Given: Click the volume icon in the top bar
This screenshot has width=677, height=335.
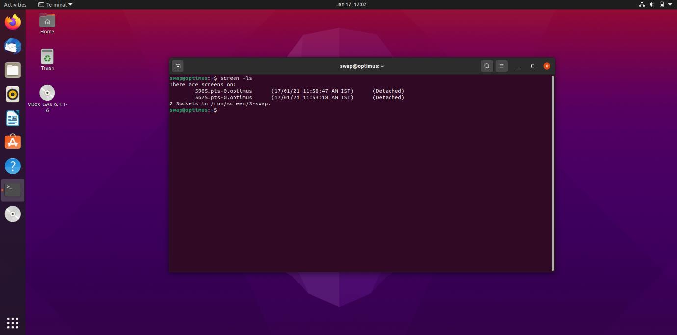Looking at the screenshot, I should click(x=652, y=5).
